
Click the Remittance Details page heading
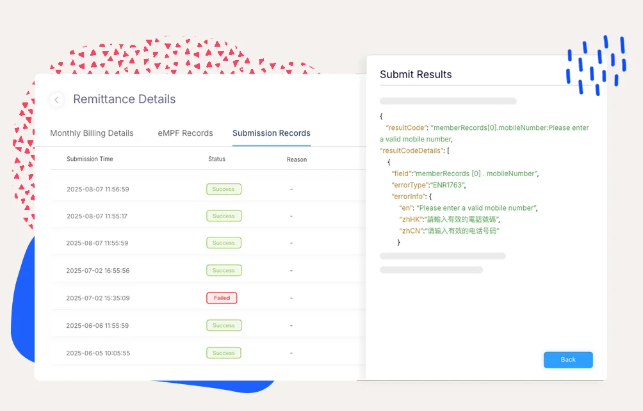pos(124,99)
